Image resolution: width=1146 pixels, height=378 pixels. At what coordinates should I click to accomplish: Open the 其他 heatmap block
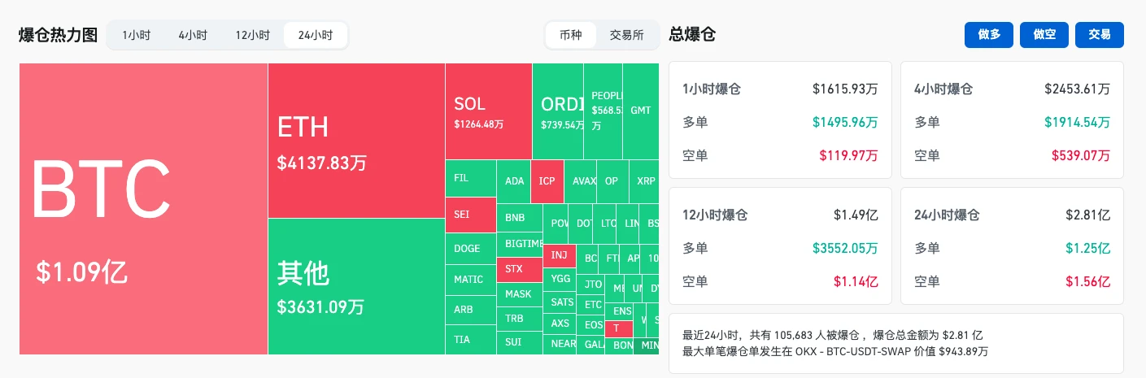point(356,286)
